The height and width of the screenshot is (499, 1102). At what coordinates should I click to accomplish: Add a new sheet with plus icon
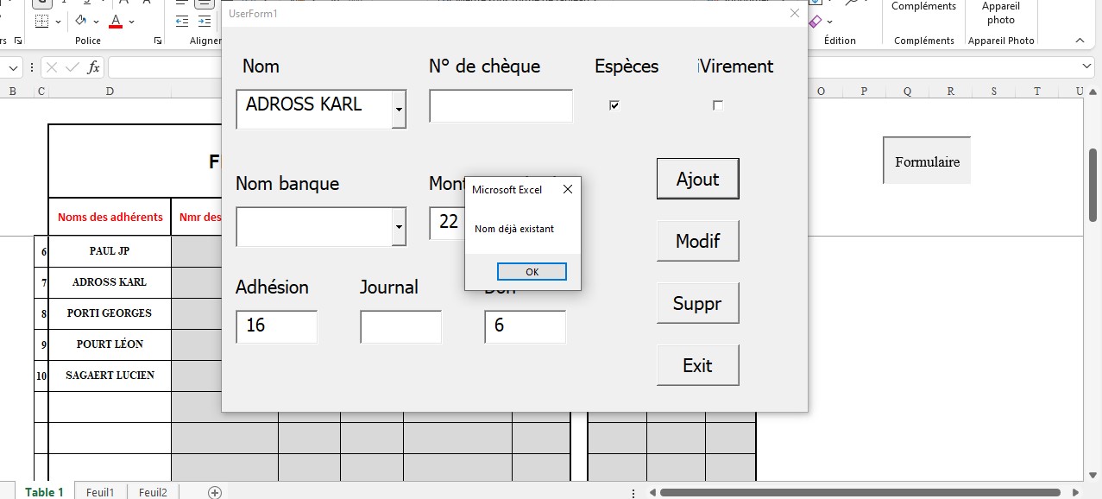coord(215,492)
